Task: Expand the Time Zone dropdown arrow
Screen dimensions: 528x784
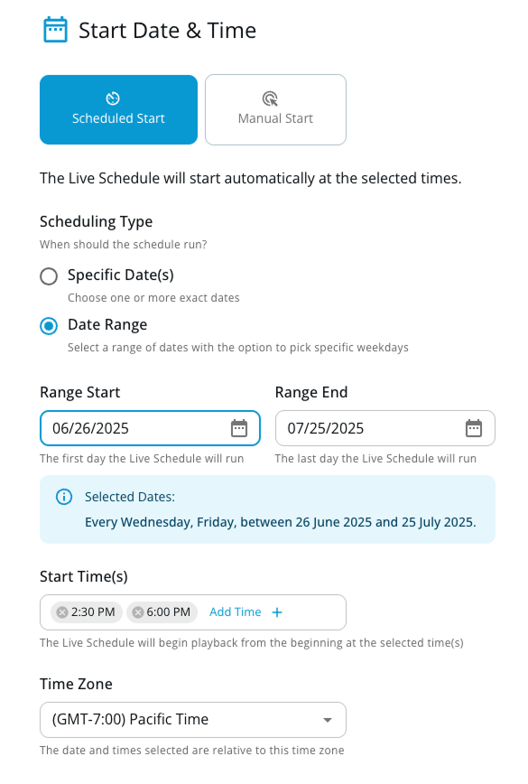Action: point(328,720)
